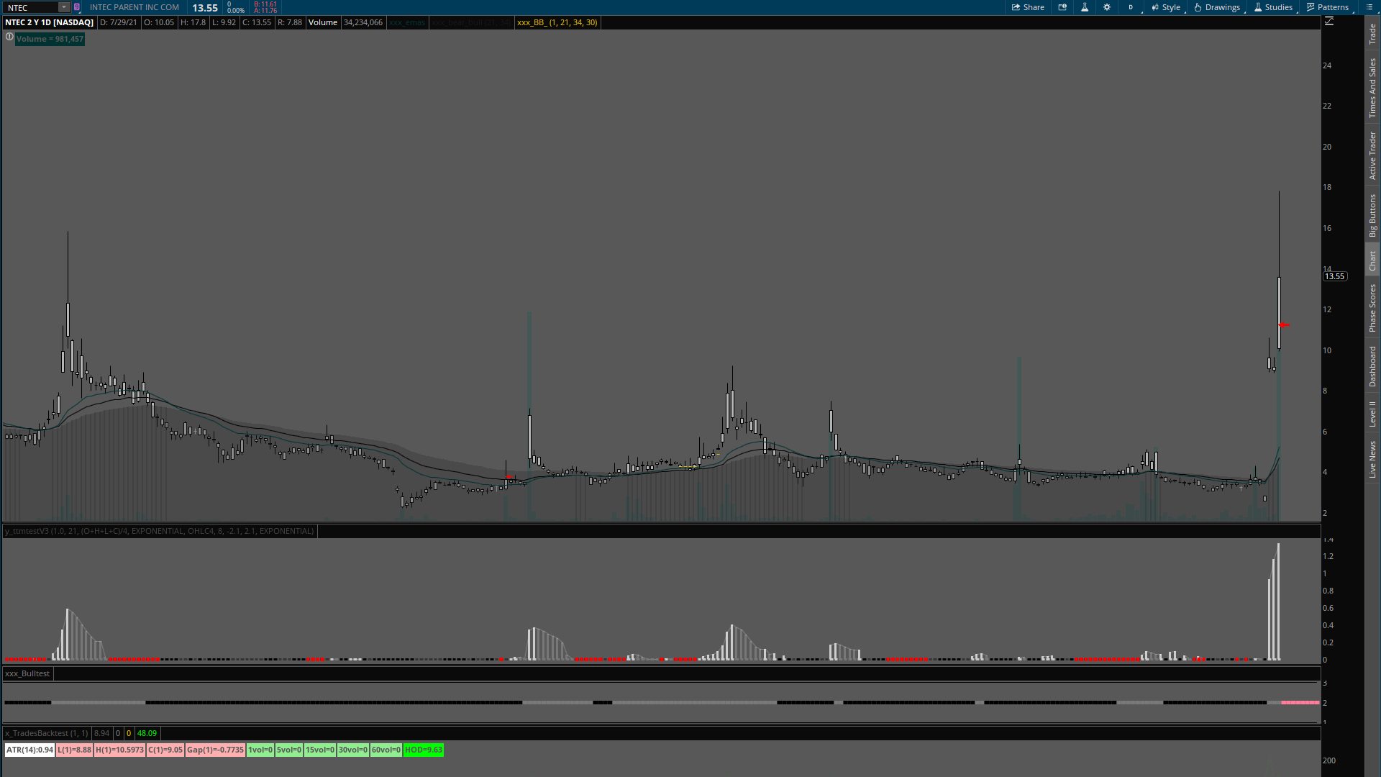This screenshot has width=1381, height=777.
Task: Click the NTEC symbol input field
Action: (30, 7)
